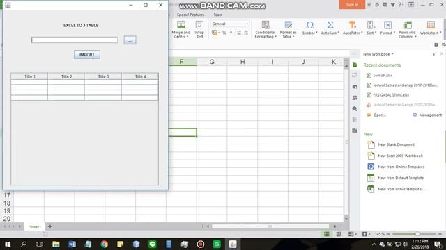Add a new sheet with plus button
The height and width of the screenshot is (250, 446).
coord(50,226)
